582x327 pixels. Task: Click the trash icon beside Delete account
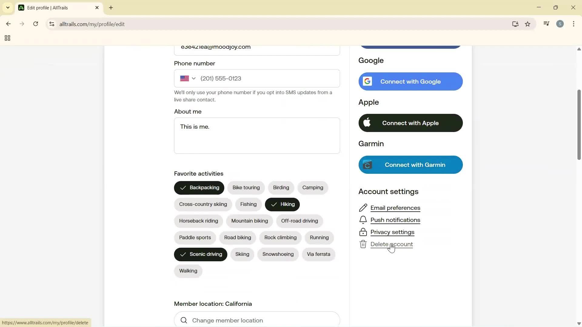pos(363,244)
